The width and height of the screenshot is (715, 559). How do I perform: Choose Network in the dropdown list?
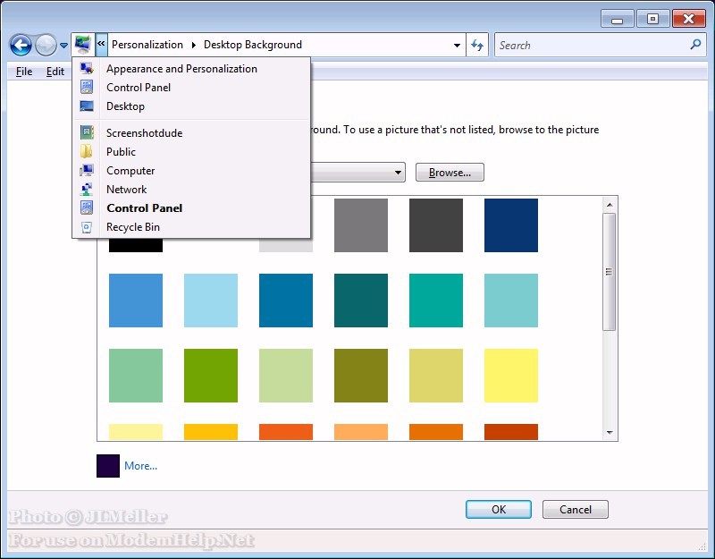[191, 190]
